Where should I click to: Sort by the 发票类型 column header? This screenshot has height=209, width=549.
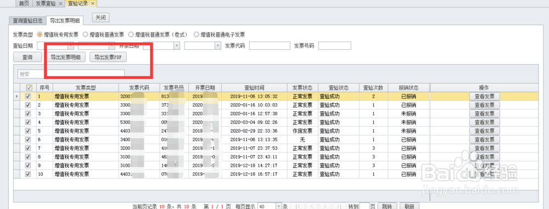[x=86, y=88]
